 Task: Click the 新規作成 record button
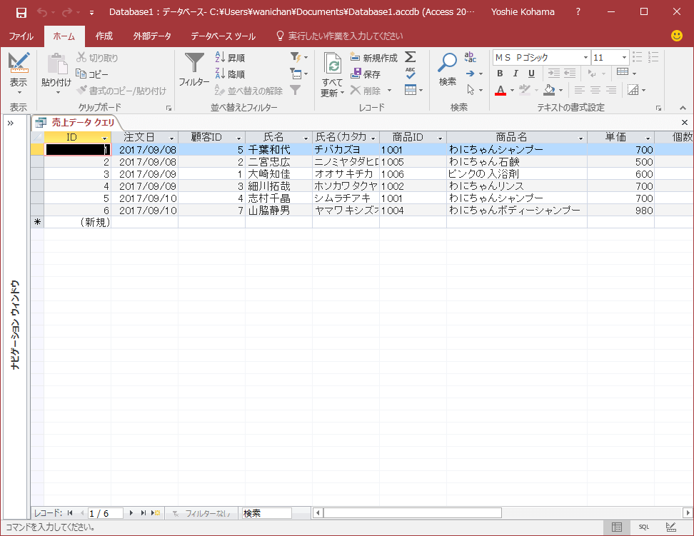pyautogui.click(x=374, y=58)
